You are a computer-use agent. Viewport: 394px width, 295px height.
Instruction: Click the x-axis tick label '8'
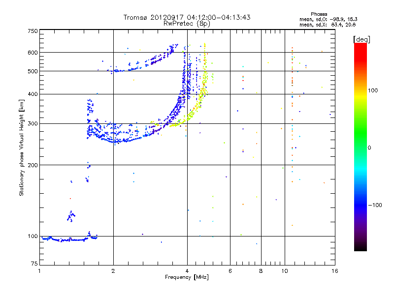(x=261, y=271)
